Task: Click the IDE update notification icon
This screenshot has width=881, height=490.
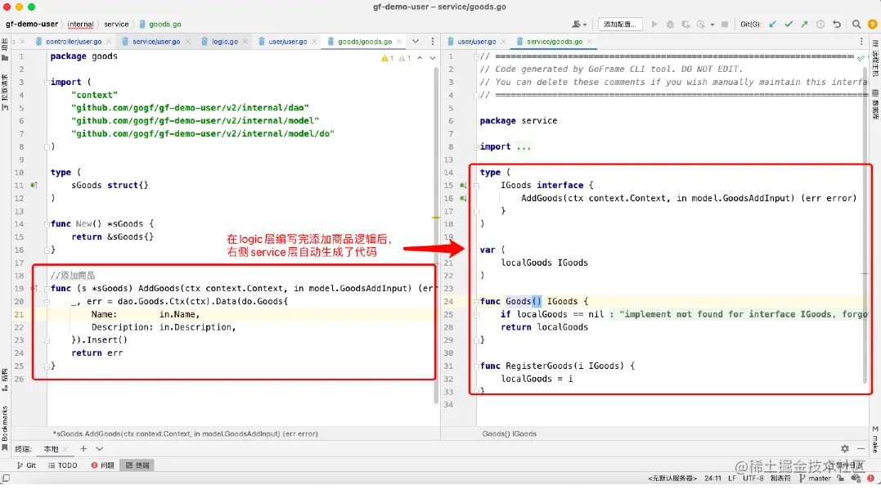Action: click(x=872, y=25)
